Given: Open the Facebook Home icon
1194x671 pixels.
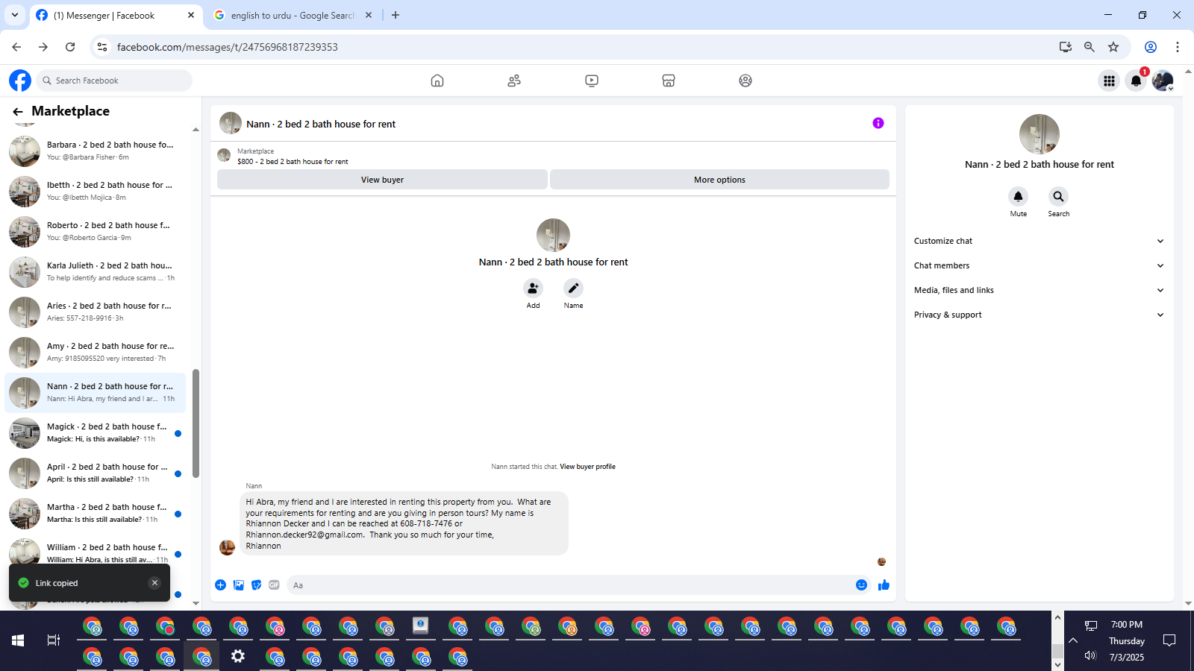Looking at the screenshot, I should point(437,81).
